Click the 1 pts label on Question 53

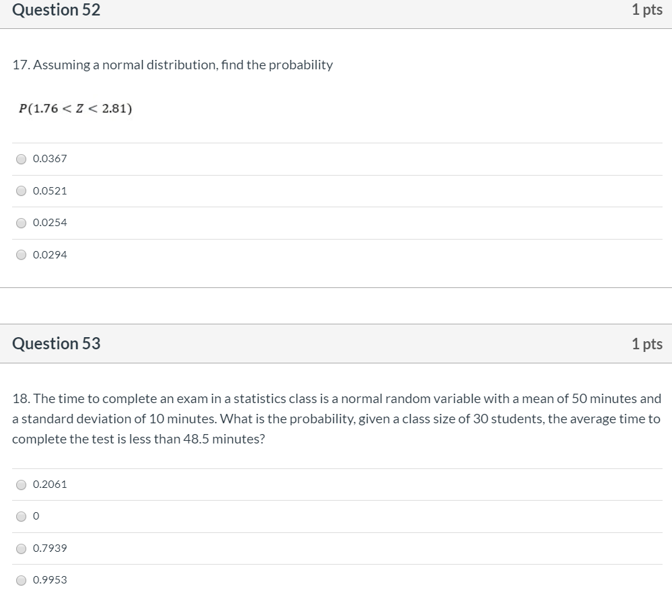coord(647,343)
